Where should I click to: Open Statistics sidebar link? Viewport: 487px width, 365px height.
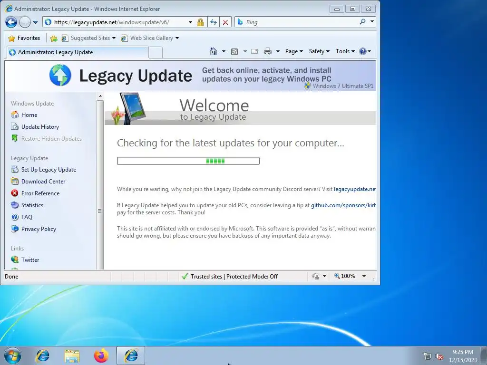[x=32, y=205]
